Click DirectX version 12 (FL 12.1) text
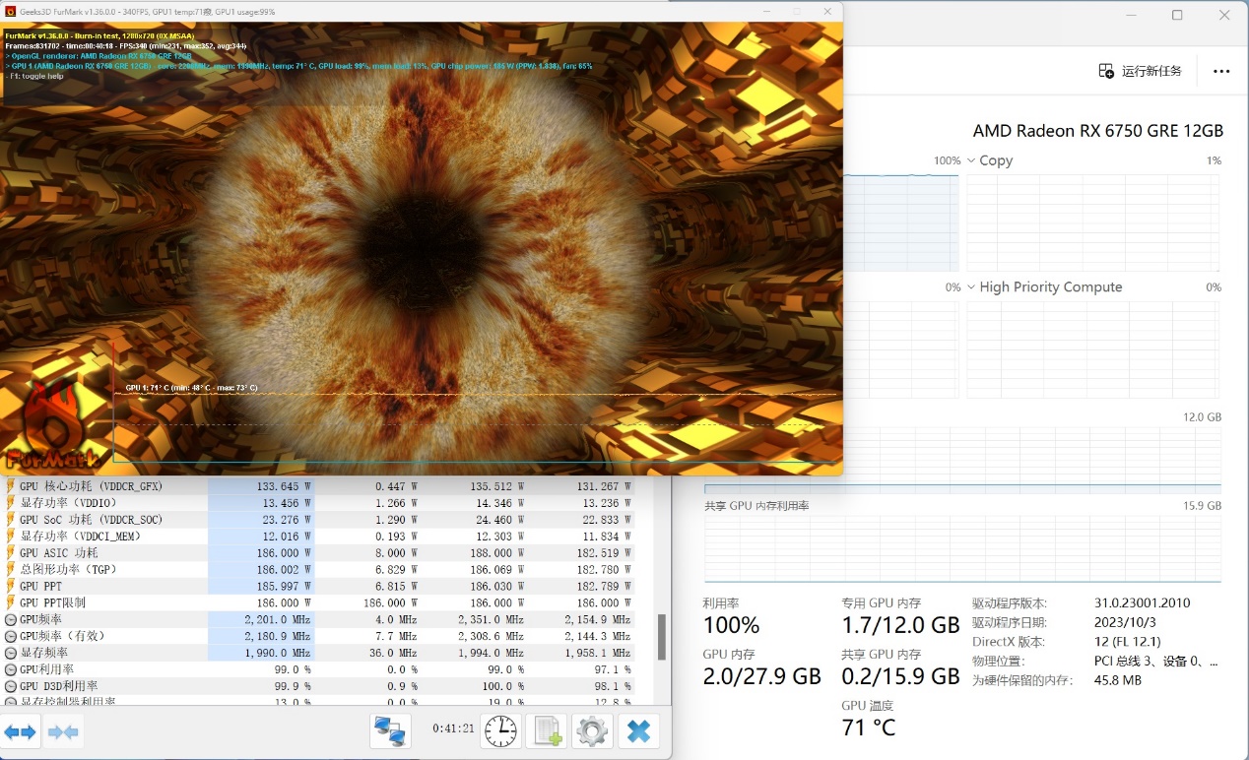 [x=1127, y=642]
